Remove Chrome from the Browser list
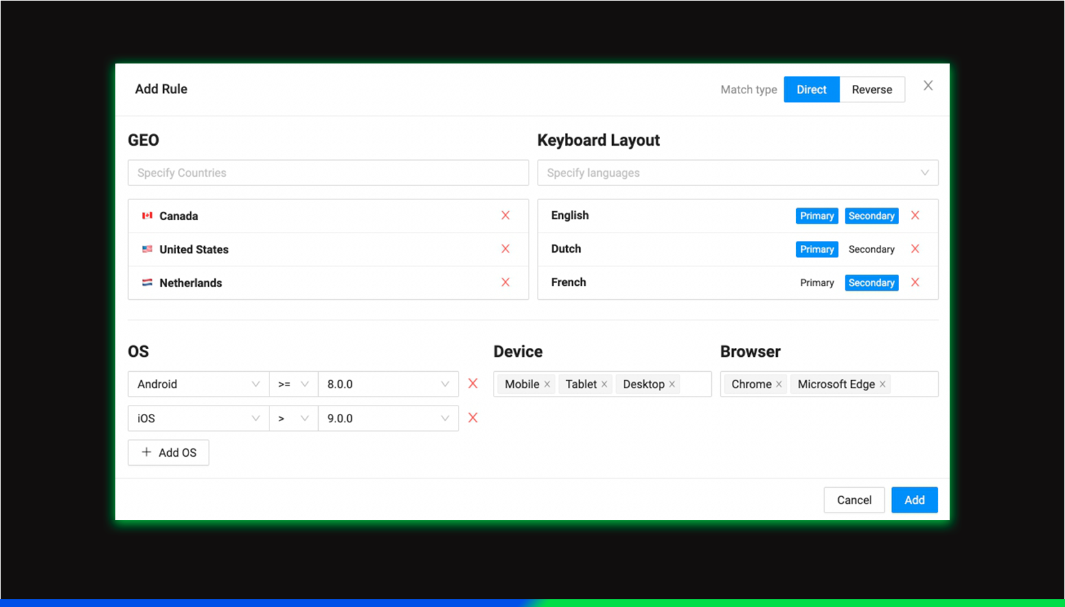 [778, 384]
